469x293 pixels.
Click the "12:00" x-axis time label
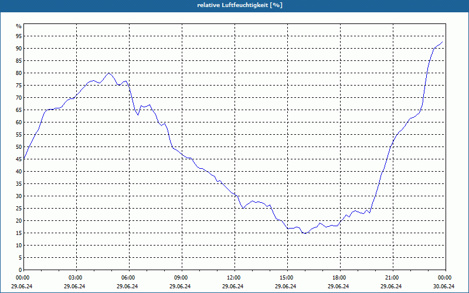[233, 278]
